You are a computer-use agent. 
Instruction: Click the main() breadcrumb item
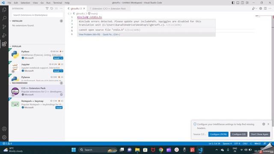click(93, 13)
